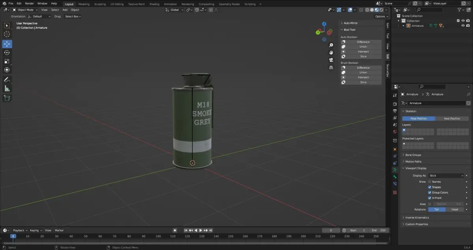Activate the Scale tool
The image size is (473, 250).
point(7,61)
